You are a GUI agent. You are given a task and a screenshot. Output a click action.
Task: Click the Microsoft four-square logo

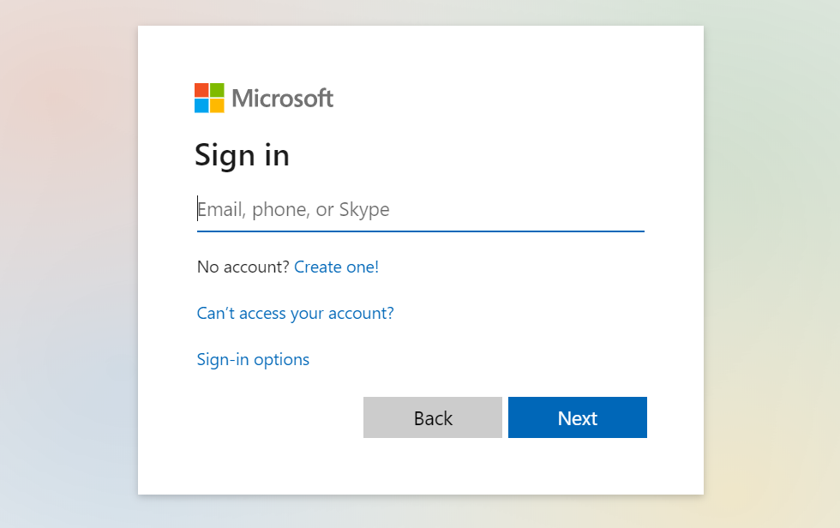tap(209, 98)
